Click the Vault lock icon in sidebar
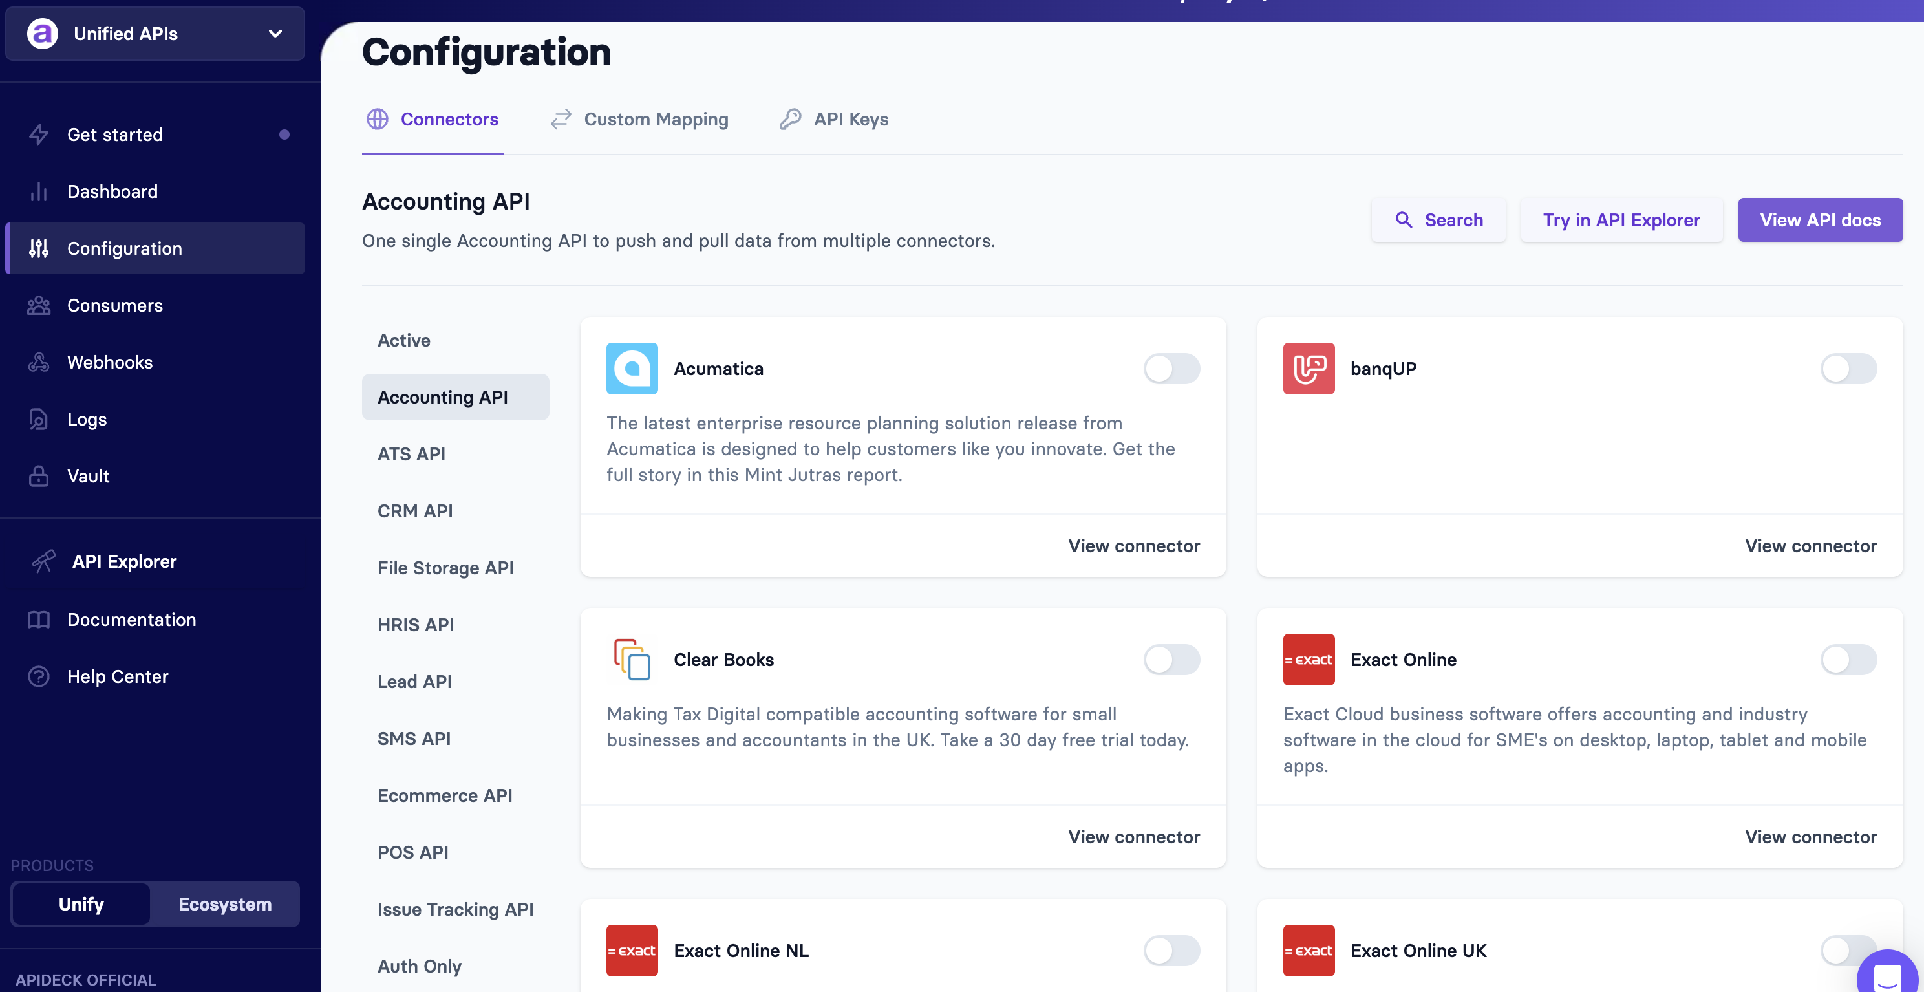 pyautogui.click(x=39, y=476)
